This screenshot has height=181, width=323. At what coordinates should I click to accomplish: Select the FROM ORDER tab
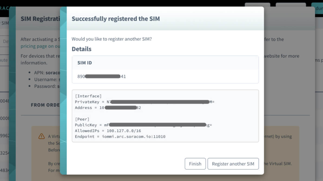[x=45, y=105]
